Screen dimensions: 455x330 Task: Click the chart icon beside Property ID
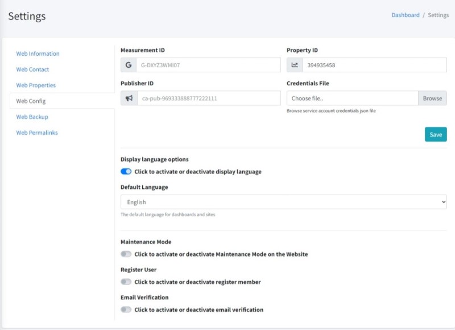point(295,65)
